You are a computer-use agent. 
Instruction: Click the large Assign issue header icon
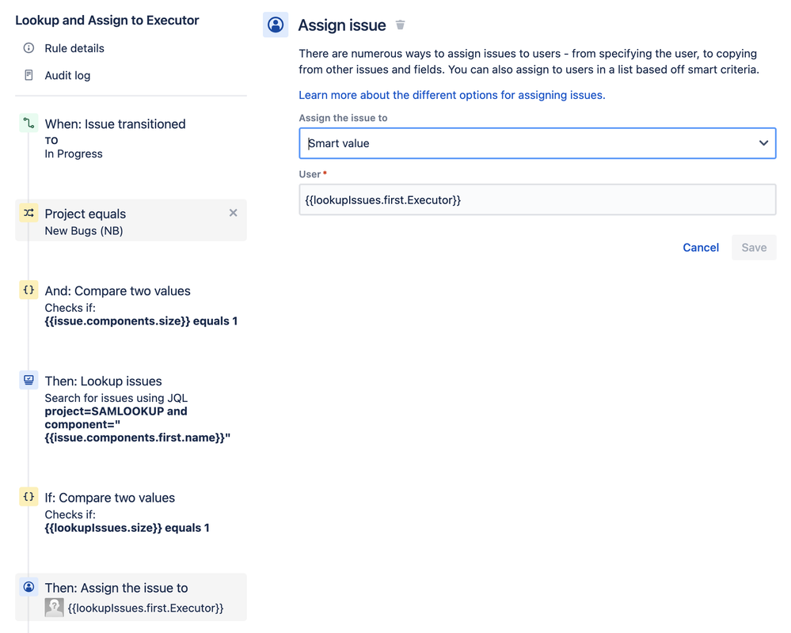276,25
